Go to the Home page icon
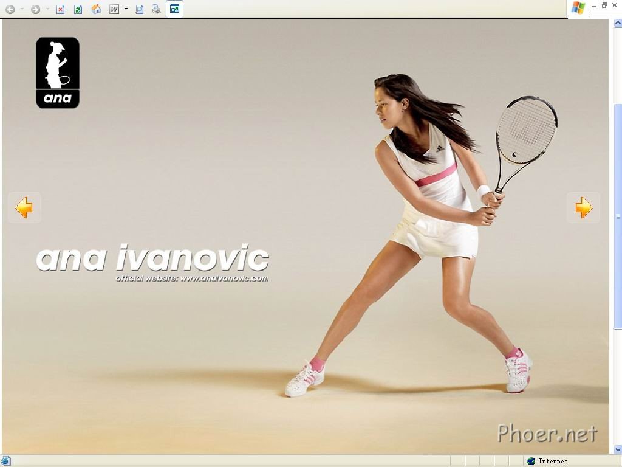 pyautogui.click(x=96, y=9)
